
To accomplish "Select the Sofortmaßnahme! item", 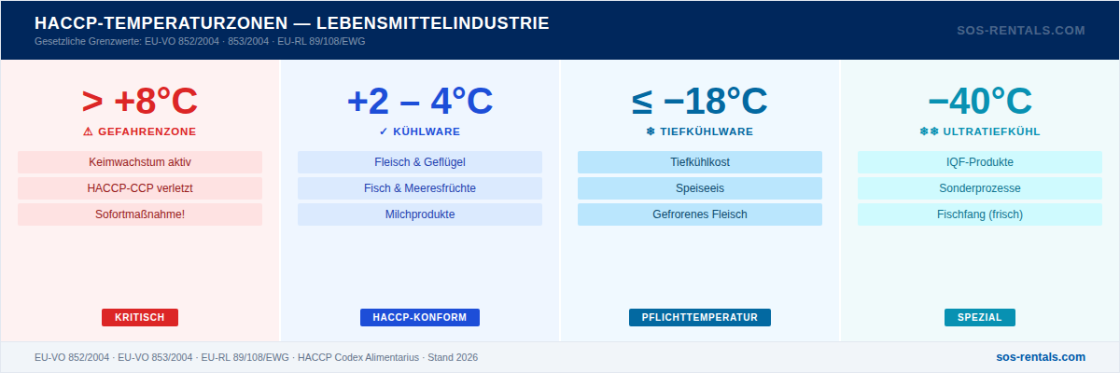I will (140, 214).
